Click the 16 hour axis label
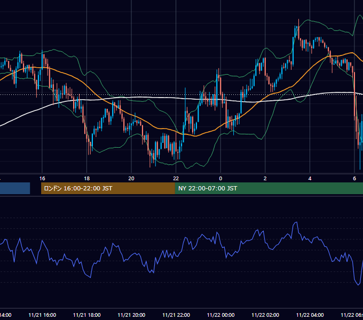This screenshot has width=363, height=320. pyautogui.click(x=42, y=179)
